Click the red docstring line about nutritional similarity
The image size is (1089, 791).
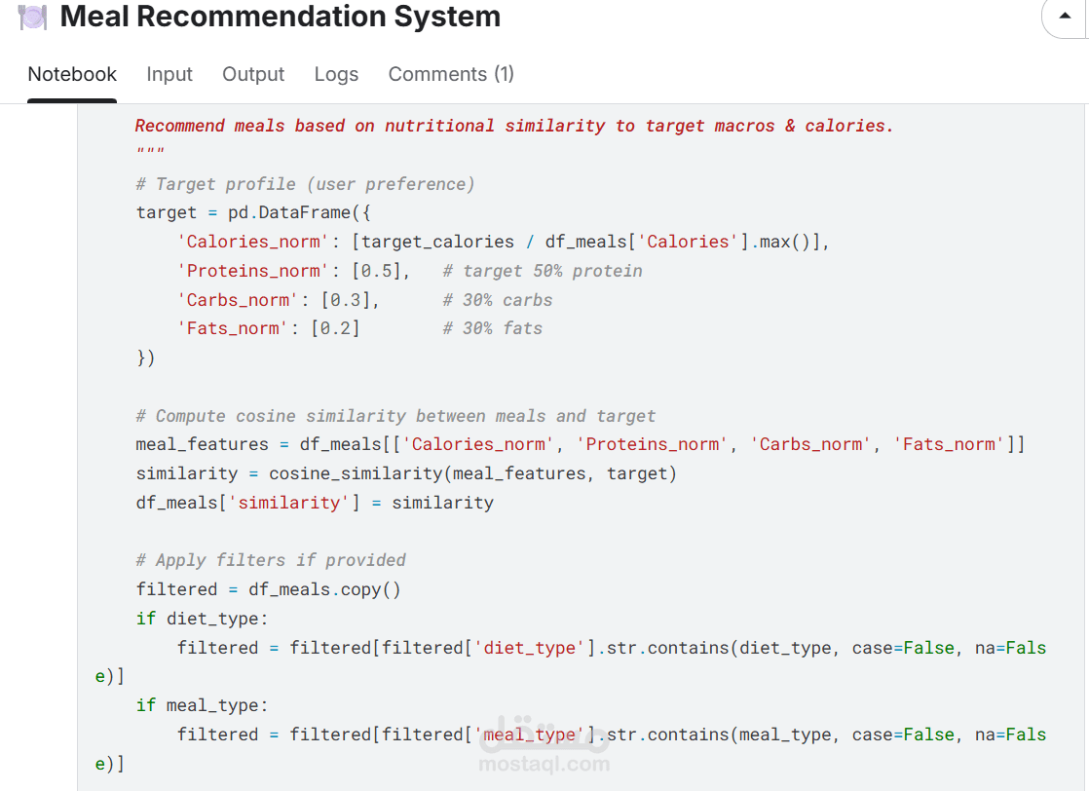tap(514, 126)
